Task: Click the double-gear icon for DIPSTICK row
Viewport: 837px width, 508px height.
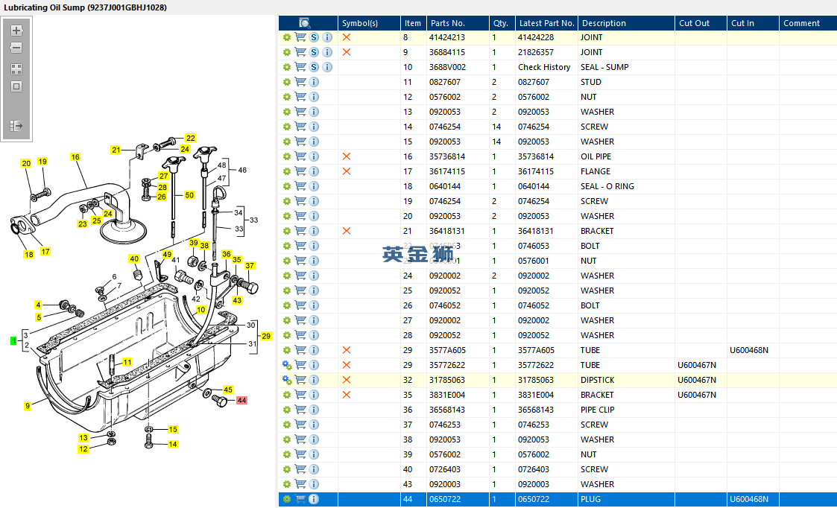Action: click(287, 380)
